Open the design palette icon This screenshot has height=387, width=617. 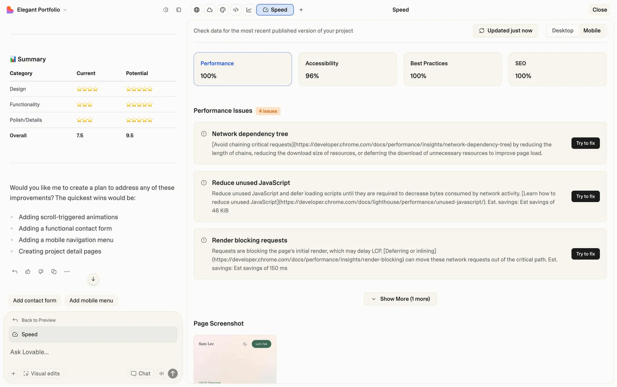pyautogui.click(x=223, y=10)
